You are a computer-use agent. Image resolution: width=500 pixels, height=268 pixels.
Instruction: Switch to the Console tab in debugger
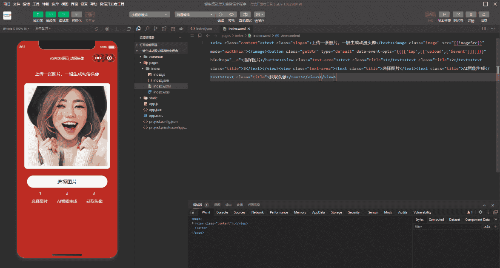click(222, 212)
